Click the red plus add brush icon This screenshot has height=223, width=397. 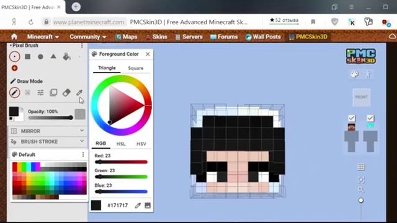tap(14, 68)
